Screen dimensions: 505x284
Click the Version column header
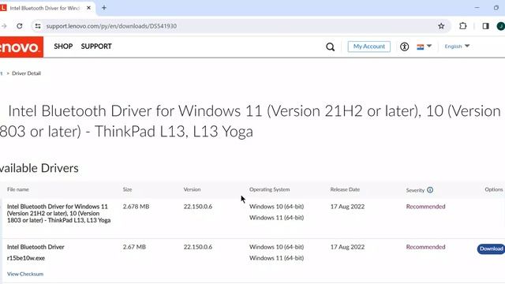(x=192, y=189)
